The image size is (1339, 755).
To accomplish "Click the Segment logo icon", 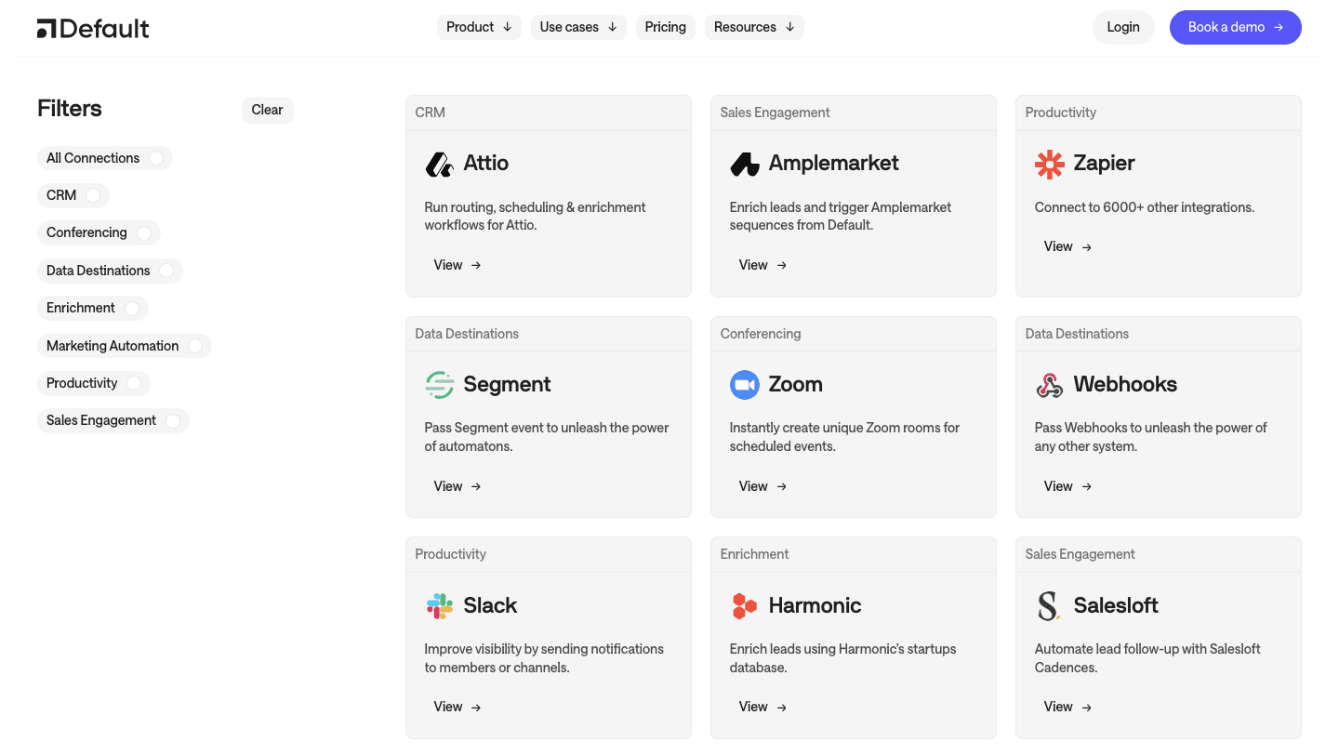I will 439,385.
